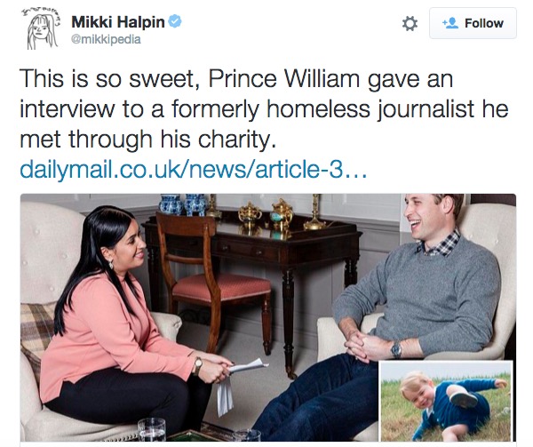Open the Mikki Halpin profile name

118,22
